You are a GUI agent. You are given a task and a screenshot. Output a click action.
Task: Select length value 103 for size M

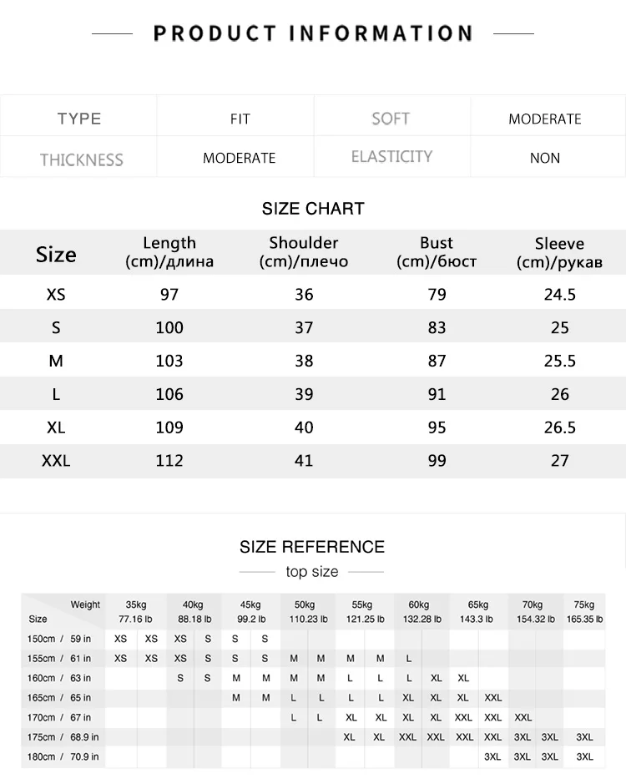pyautogui.click(x=169, y=361)
